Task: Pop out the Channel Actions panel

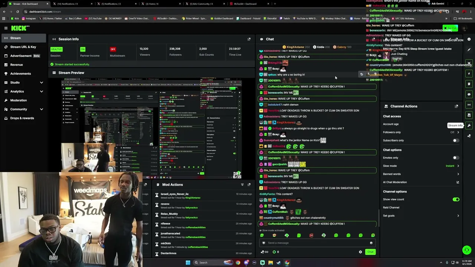Action: [x=456, y=106]
